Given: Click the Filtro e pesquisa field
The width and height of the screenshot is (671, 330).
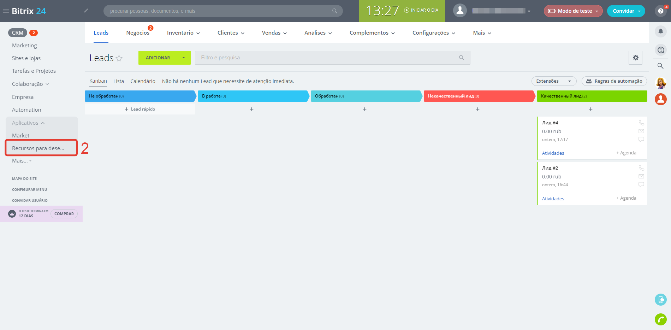Looking at the screenshot, I should (328, 58).
